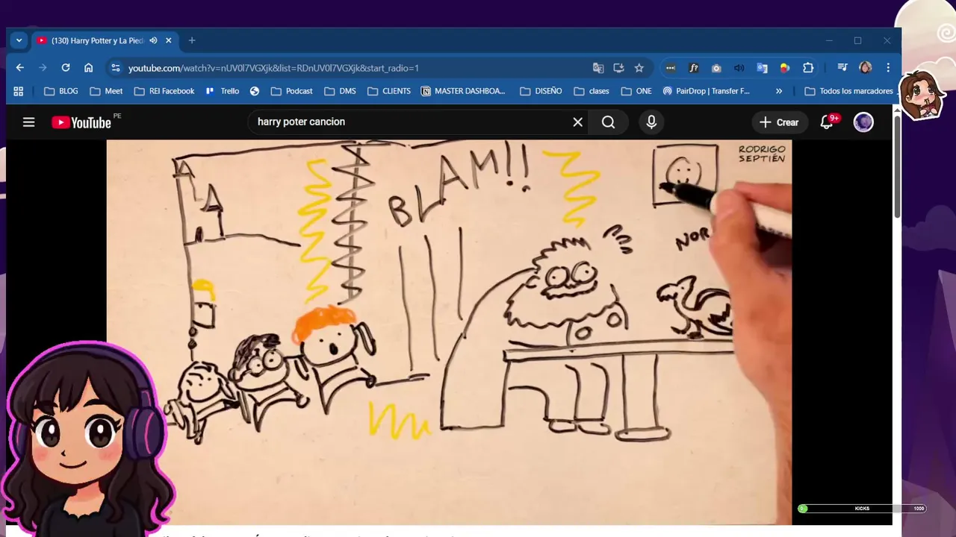Open the YouTube account avatar menu
The image size is (956, 537).
pos(863,122)
